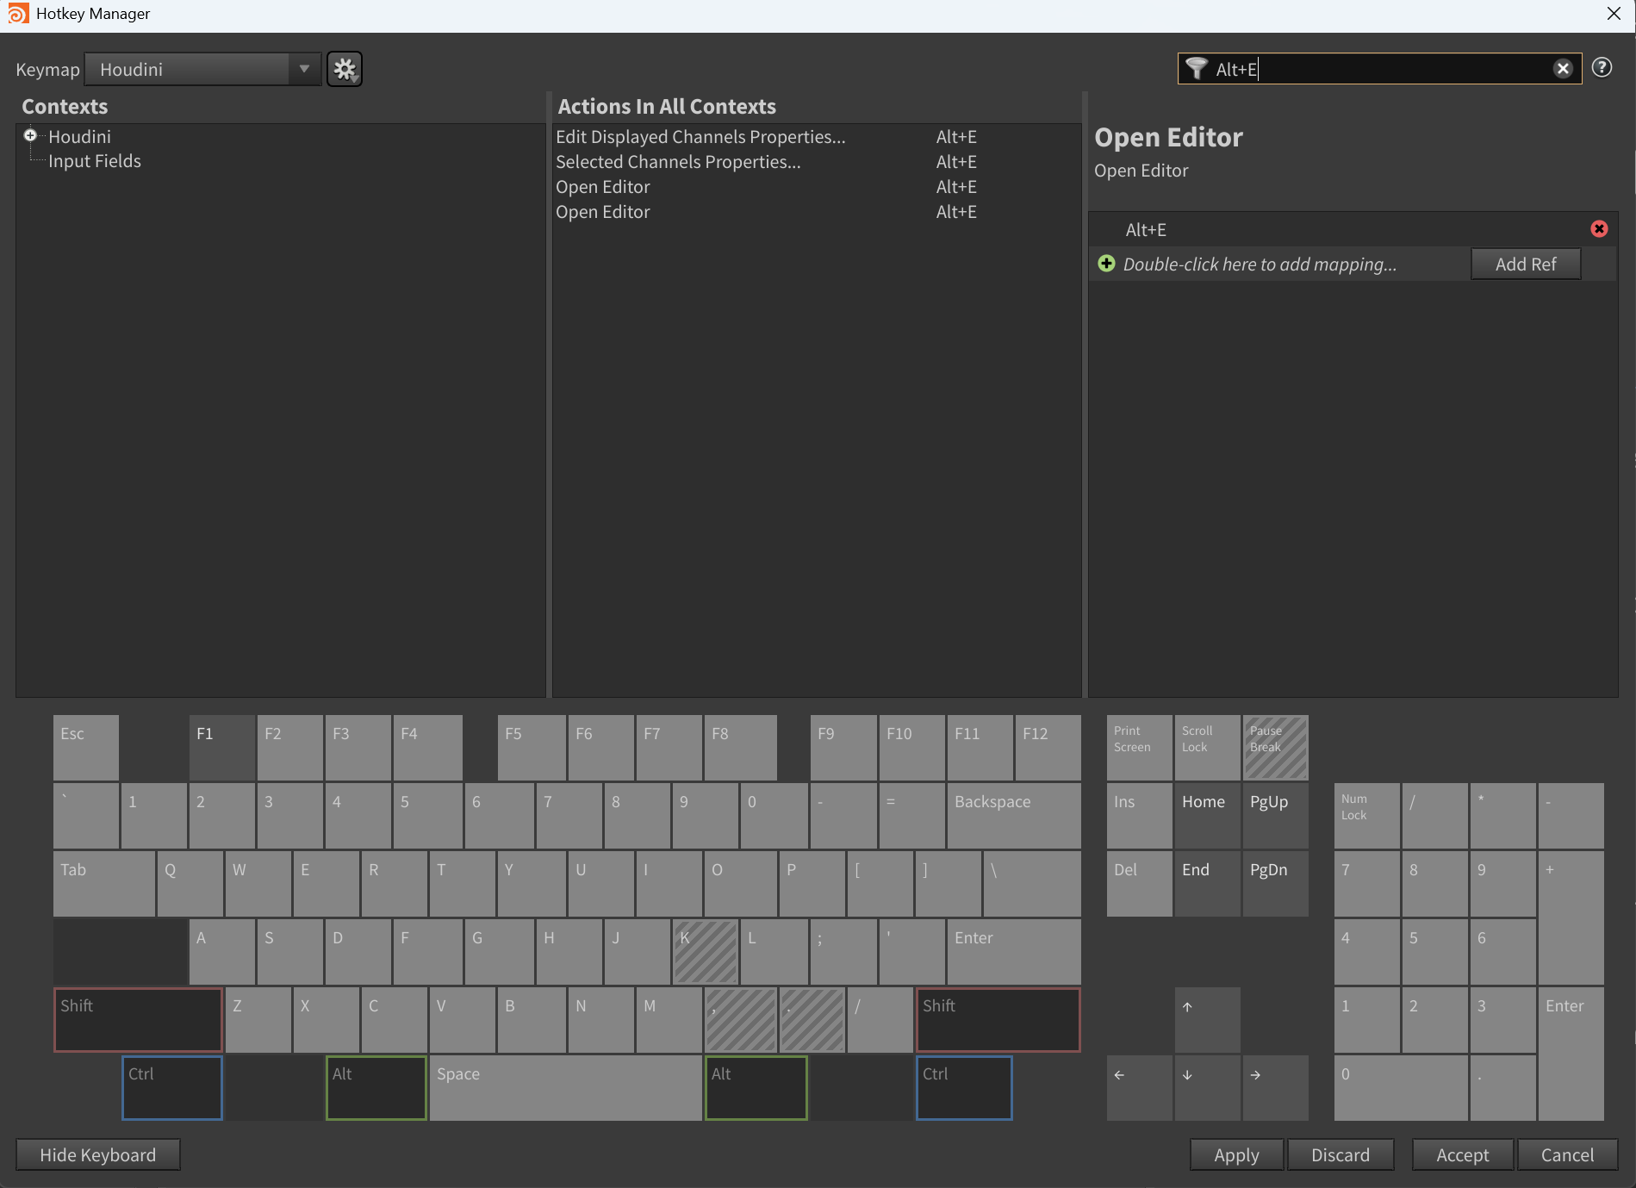Click the PgDn key on virtual keyboard
Image resolution: width=1636 pixels, height=1188 pixels.
[x=1276, y=884]
